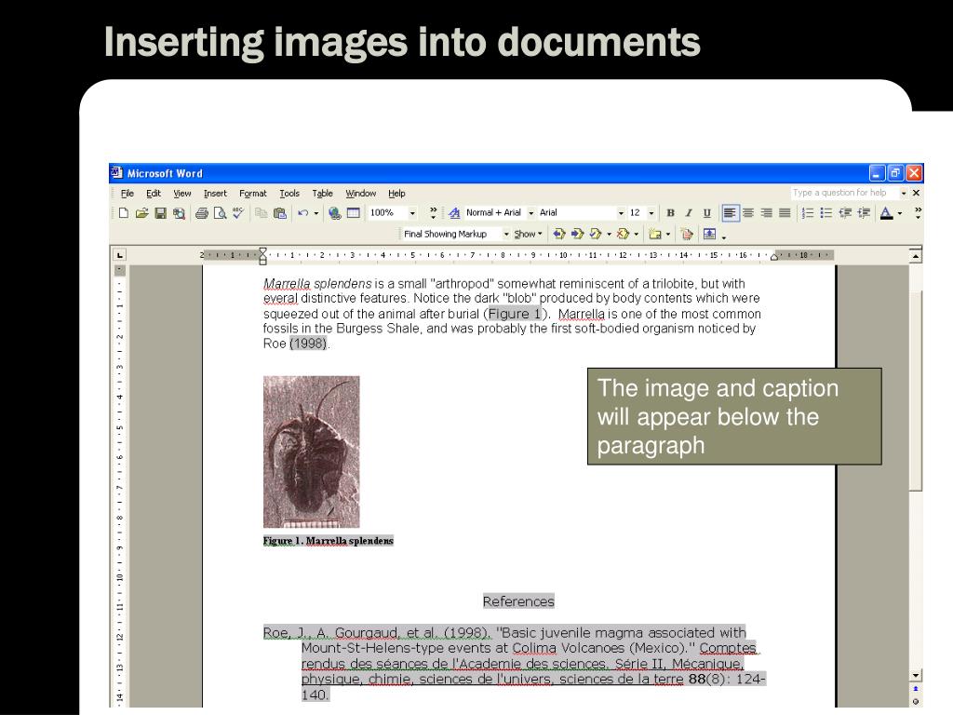Open the Font Color dropdown arrow
The height and width of the screenshot is (715, 953).
(900, 213)
